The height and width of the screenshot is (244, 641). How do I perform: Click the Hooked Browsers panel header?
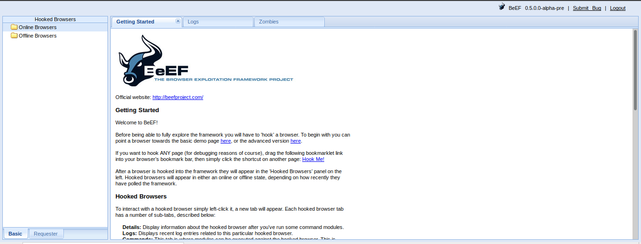[x=55, y=19]
